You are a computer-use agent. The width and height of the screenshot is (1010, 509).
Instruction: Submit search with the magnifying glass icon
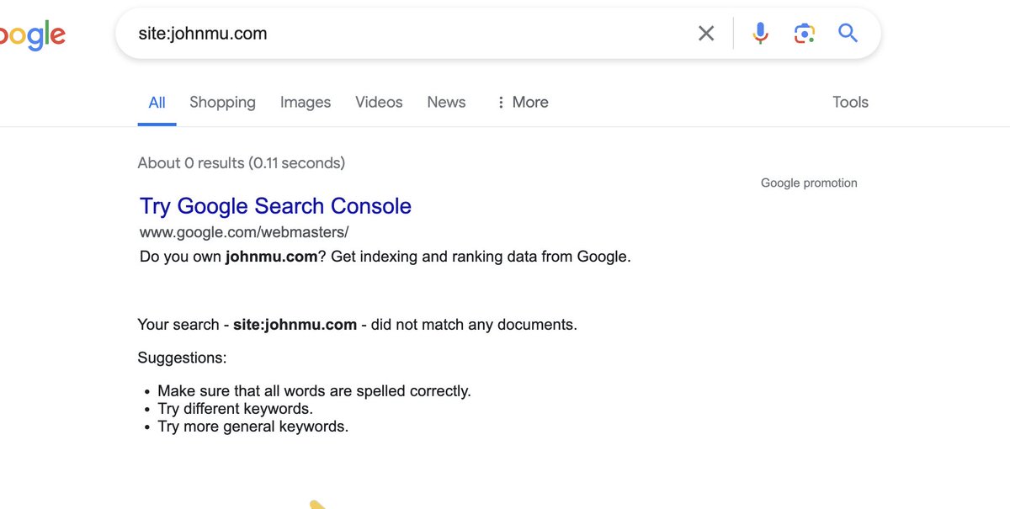(x=848, y=34)
